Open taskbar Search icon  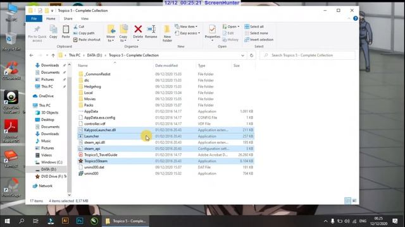pos(22,221)
